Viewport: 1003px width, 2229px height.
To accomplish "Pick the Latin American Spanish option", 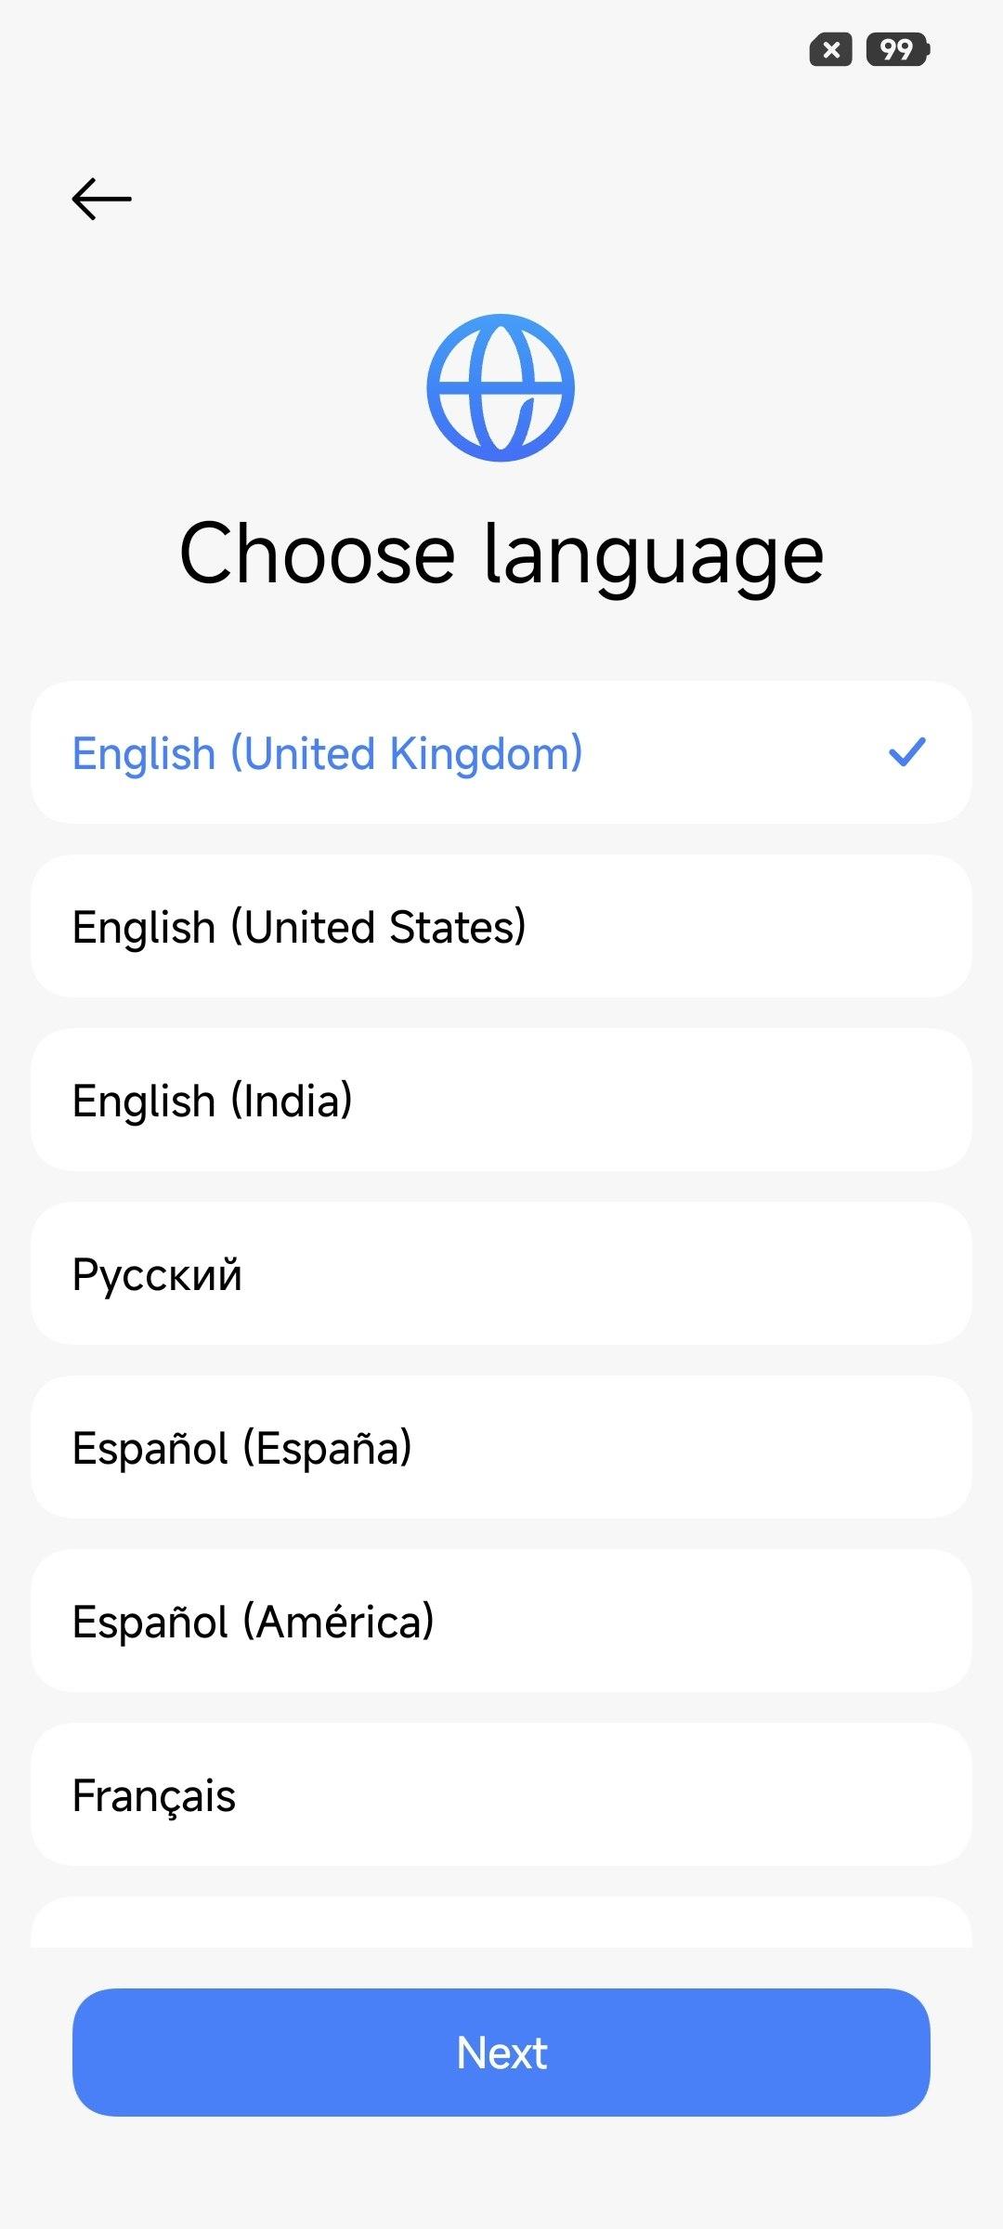I will (x=501, y=1622).
